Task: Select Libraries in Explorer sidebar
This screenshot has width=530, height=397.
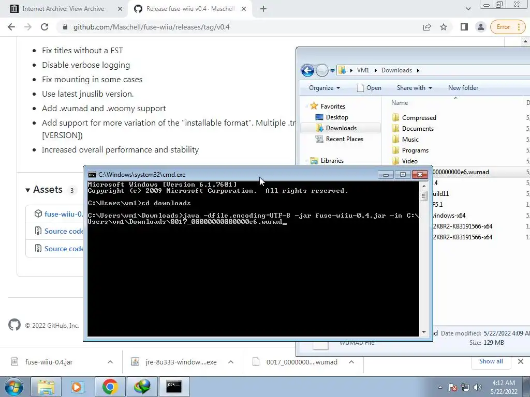Action: point(332,161)
